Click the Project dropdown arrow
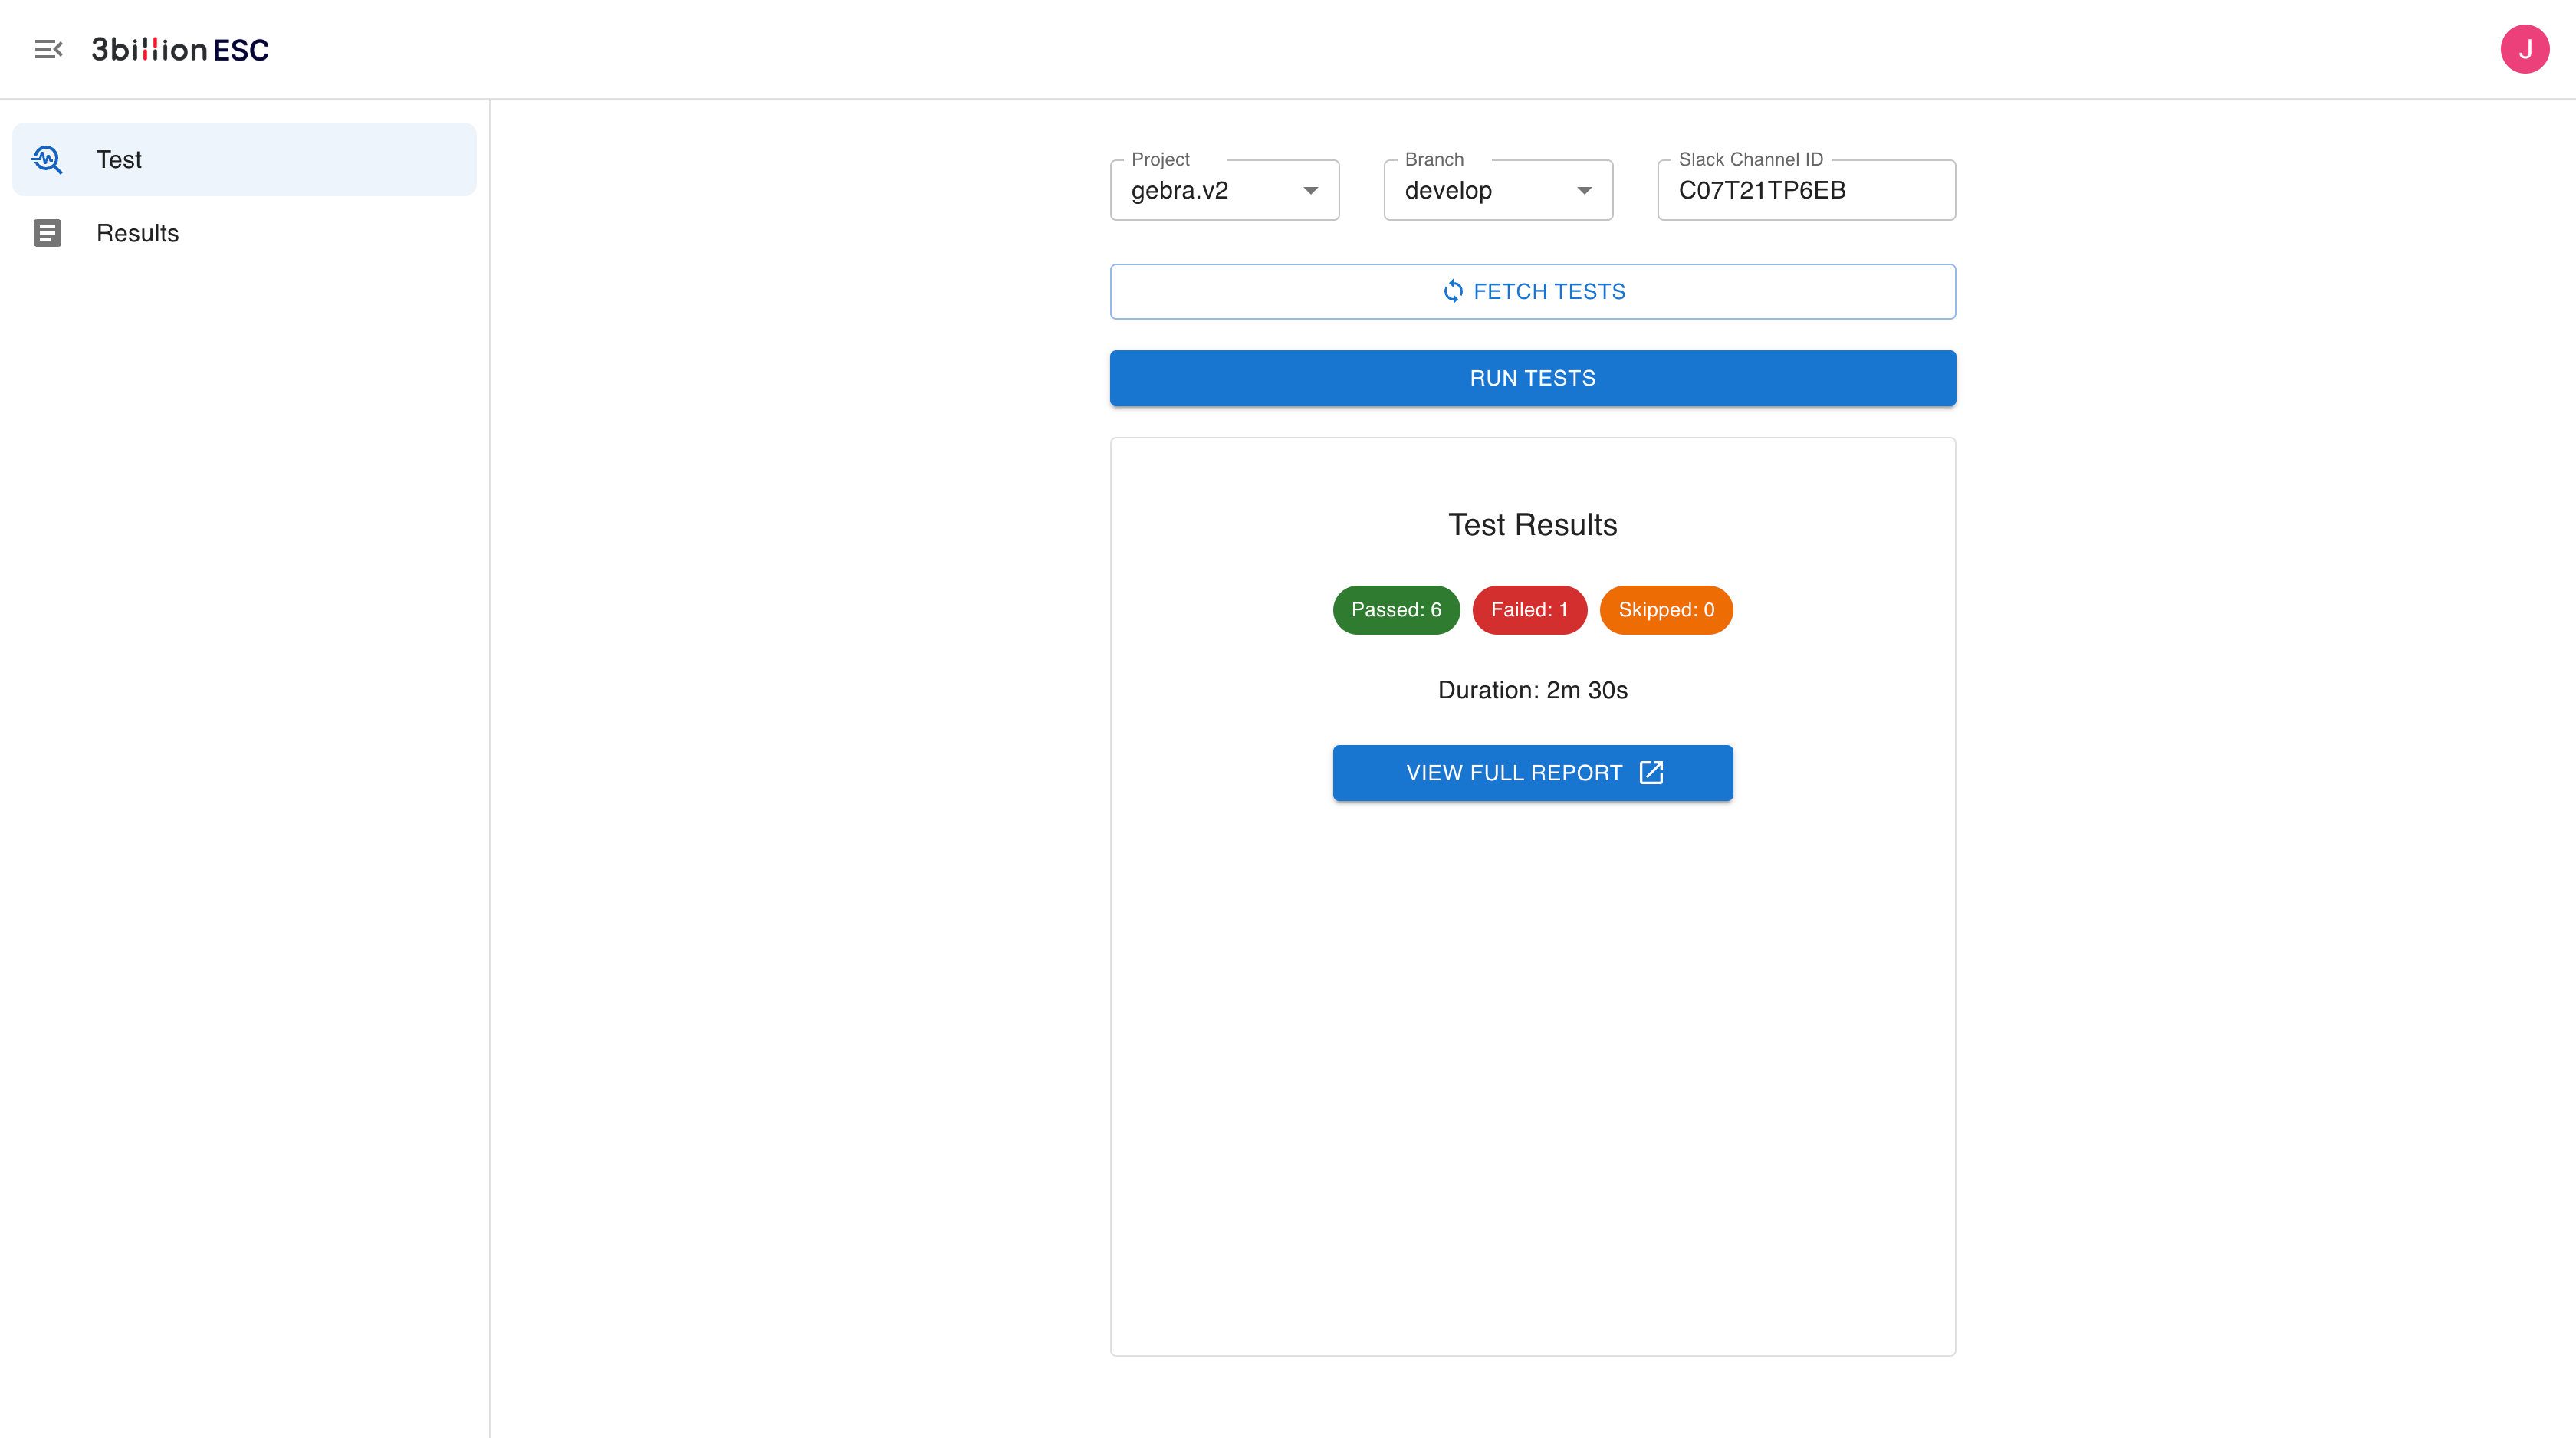This screenshot has width=2576, height=1438. coord(1310,191)
